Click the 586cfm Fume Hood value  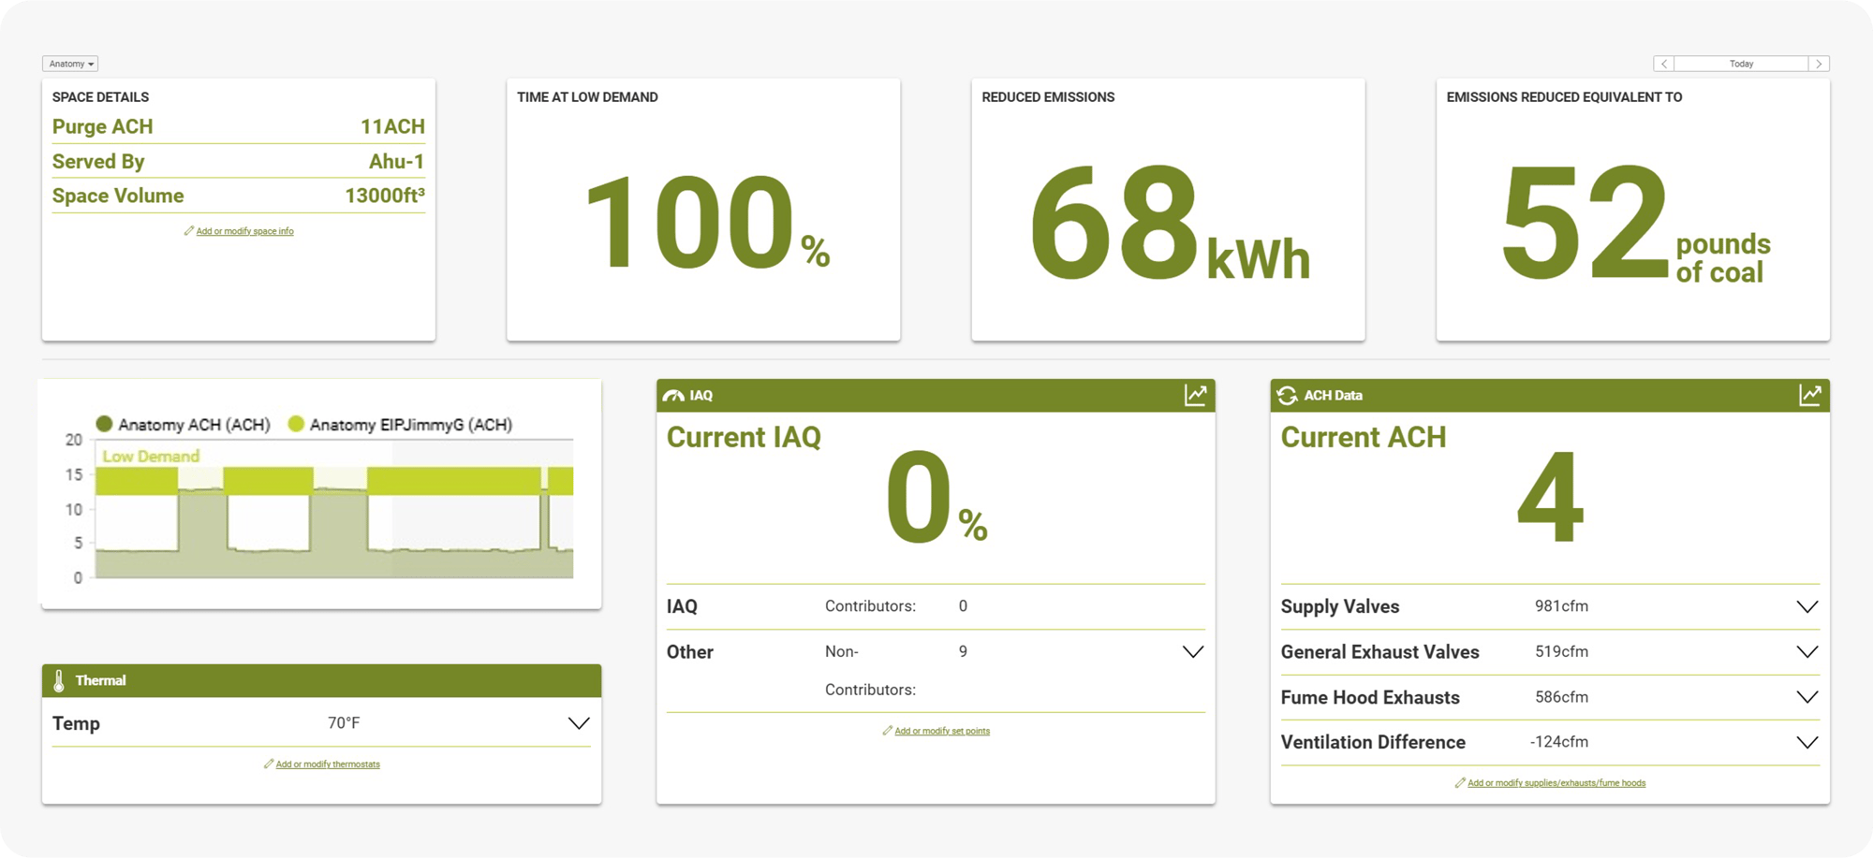1561,697
